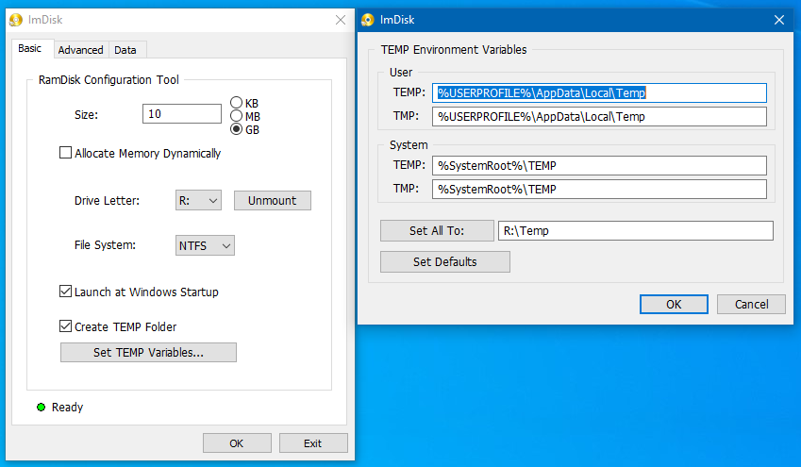Image resolution: width=801 pixels, height=467 pixels.
Task: Click the System TMP path field
Action: [599, 189]
